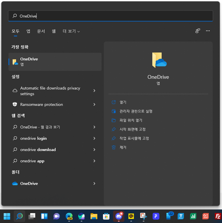Open Hangul word processor from the taskbar
Image resolution: width=222 pixels, height=223 pixels.
click(181, 216)
